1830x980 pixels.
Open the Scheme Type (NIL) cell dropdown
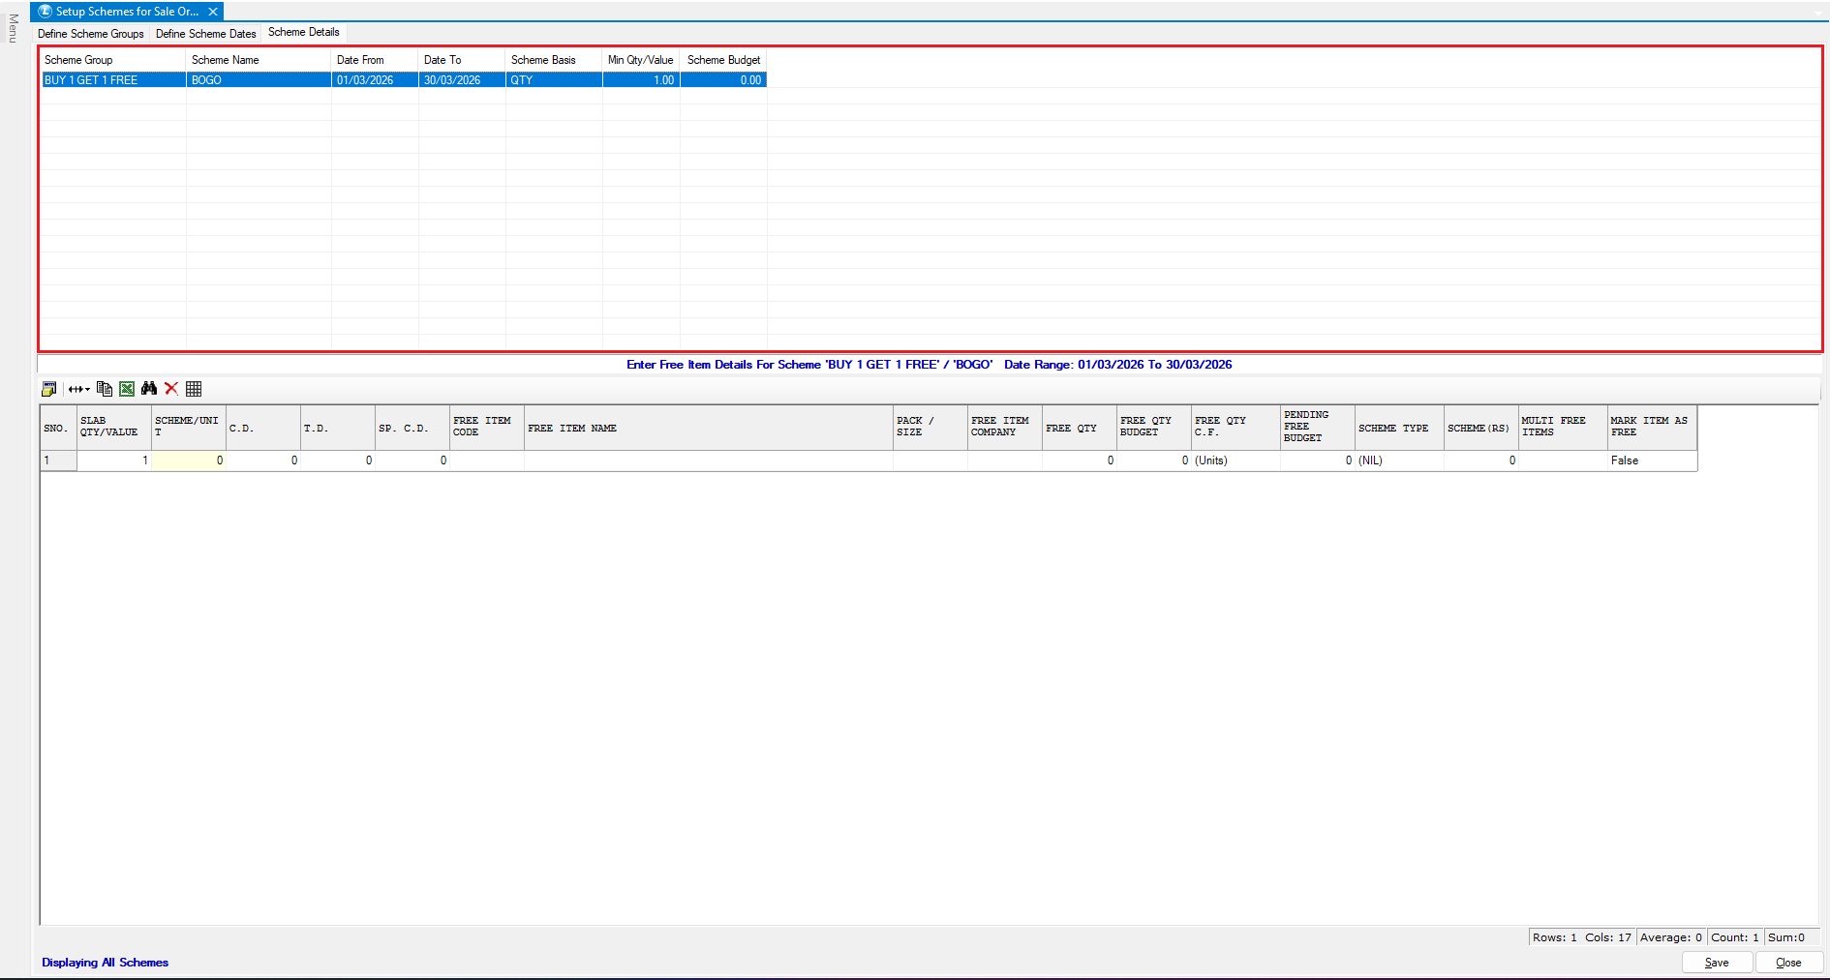1398,460
